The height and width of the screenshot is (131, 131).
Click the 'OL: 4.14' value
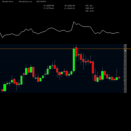pyautogui.click(x=90, y=11)
